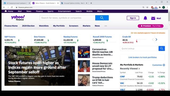
Task: Close the Yahoo Finance tab
Action: coord(58,3)
